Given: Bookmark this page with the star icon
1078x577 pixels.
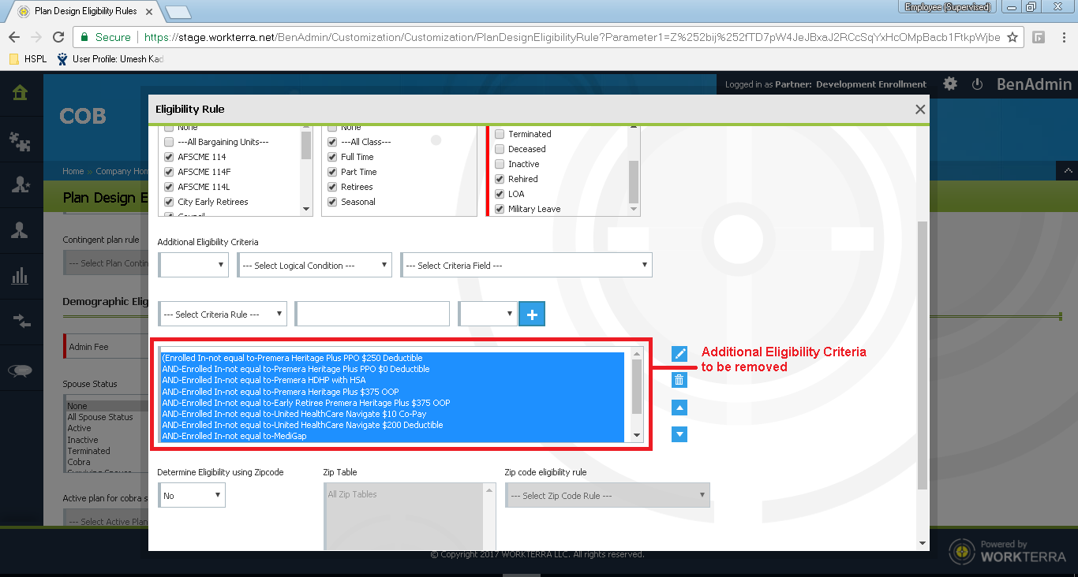Looking at the screenshot, I should pos(1012,37).
